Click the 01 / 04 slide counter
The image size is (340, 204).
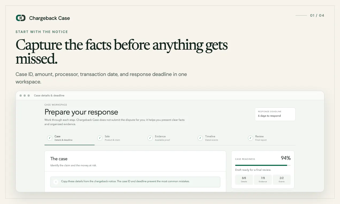pos(317,15)
